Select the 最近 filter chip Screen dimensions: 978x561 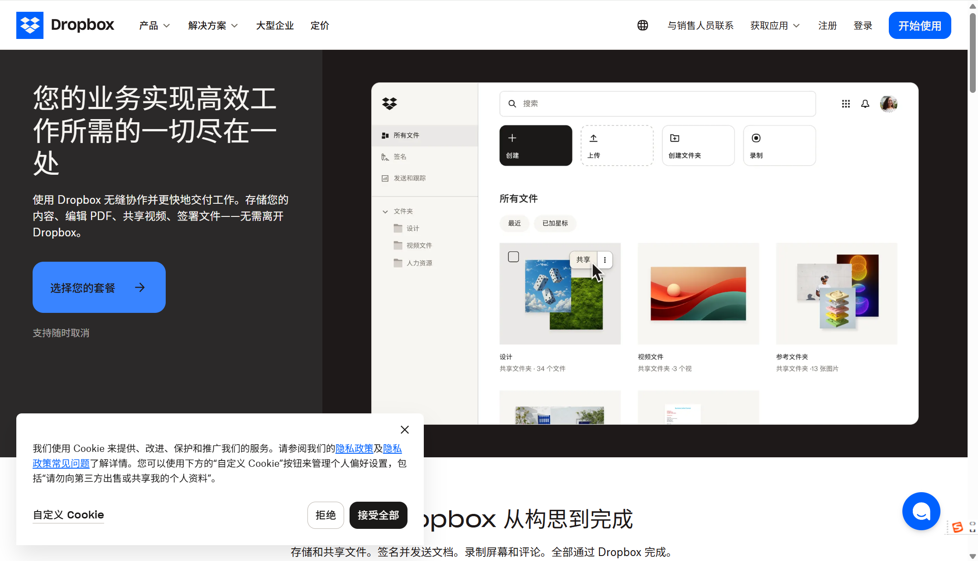(x=514, y=223)
